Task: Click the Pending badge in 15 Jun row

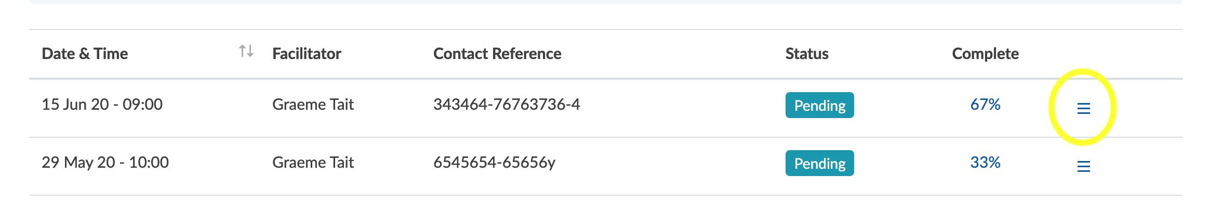Action: tap(820, 105)
